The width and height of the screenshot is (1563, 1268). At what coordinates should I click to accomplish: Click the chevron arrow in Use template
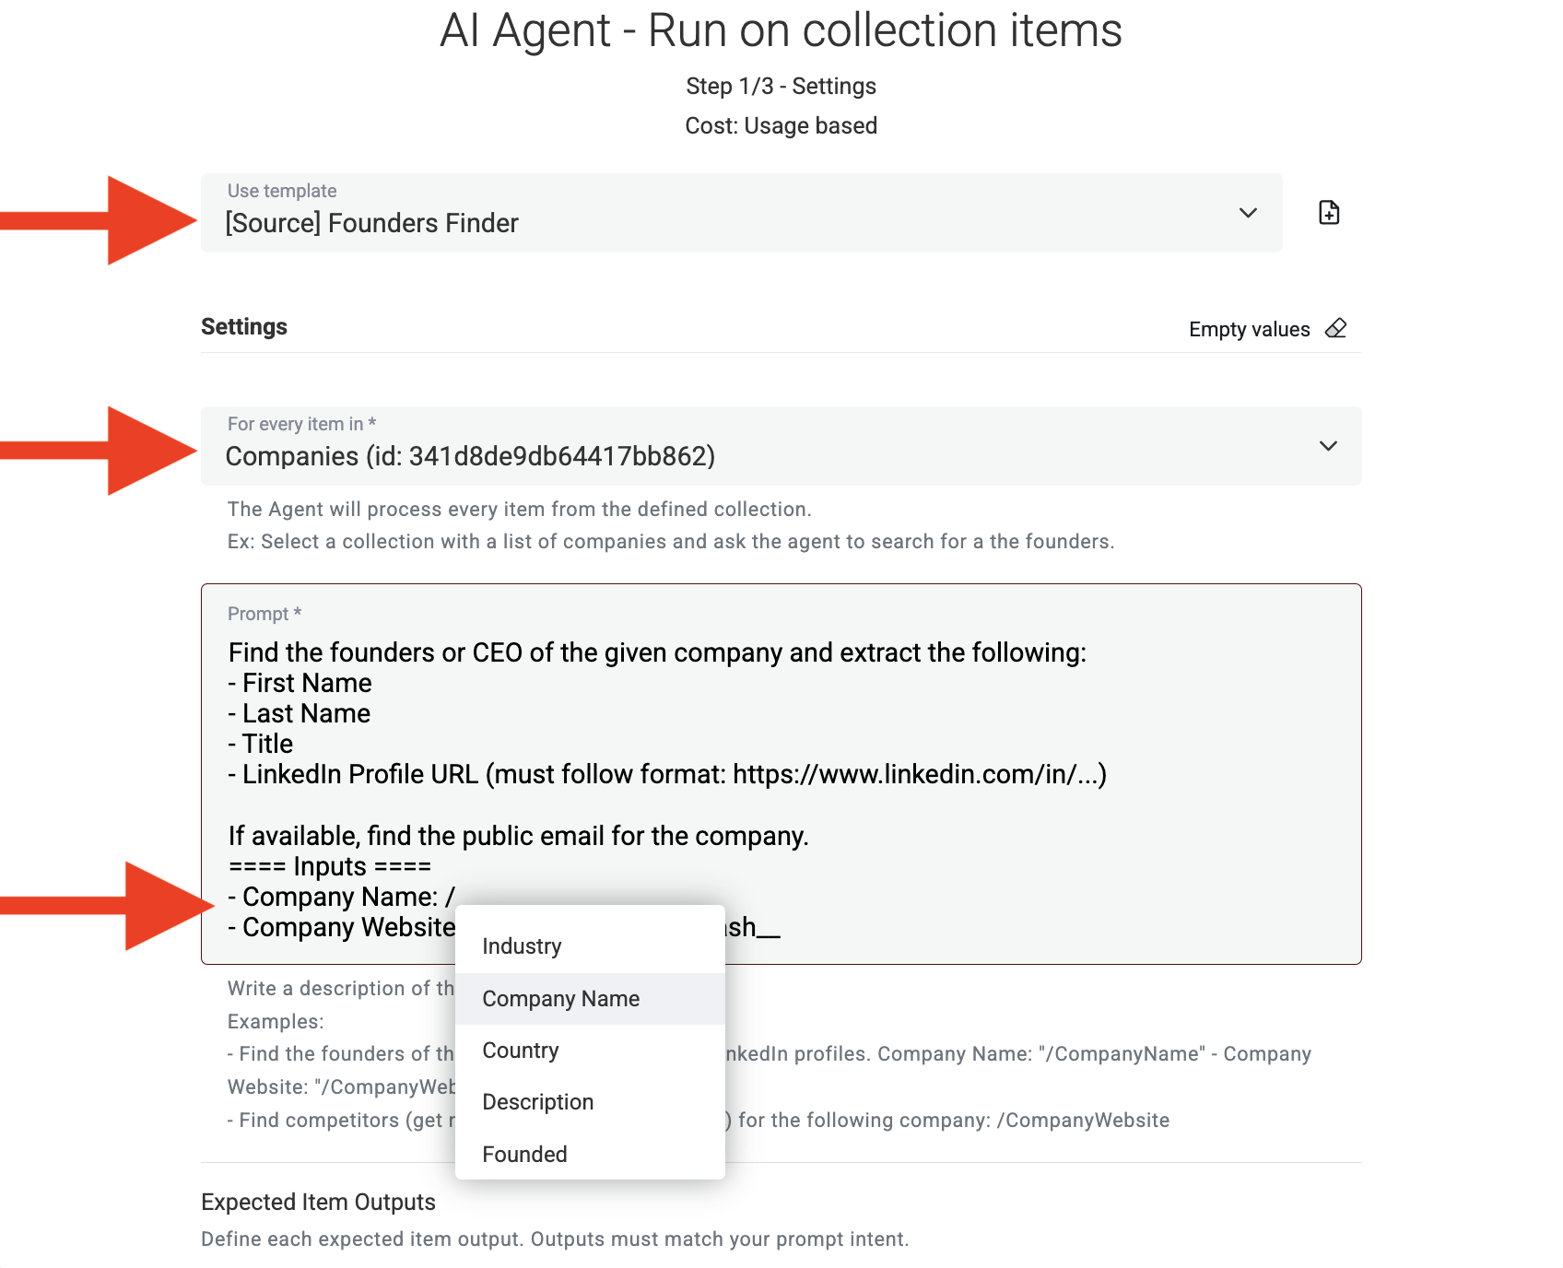click(1248, 213)
